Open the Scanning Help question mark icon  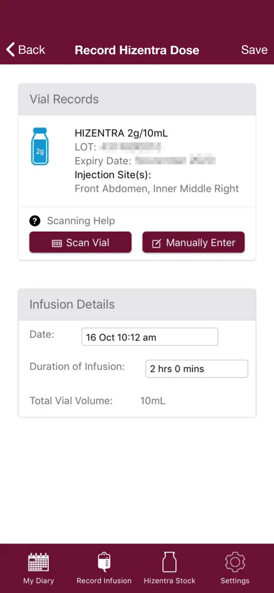pyautogui.click(x=35, y=221)
